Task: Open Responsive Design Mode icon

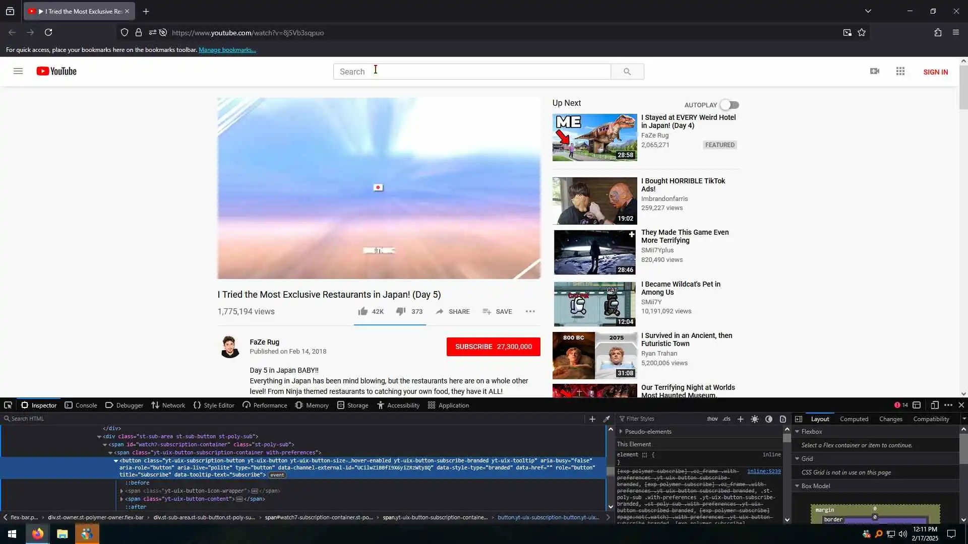Action: [x=934, y=405]
